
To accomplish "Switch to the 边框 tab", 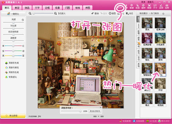I will point(47,8).
